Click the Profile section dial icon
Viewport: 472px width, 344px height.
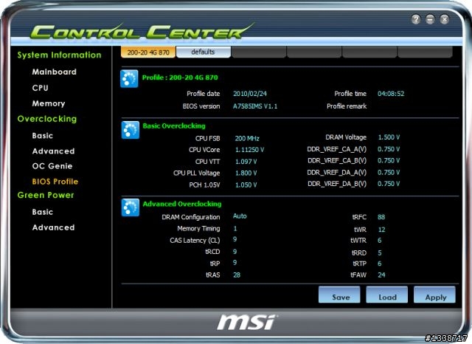coord(129,79)
